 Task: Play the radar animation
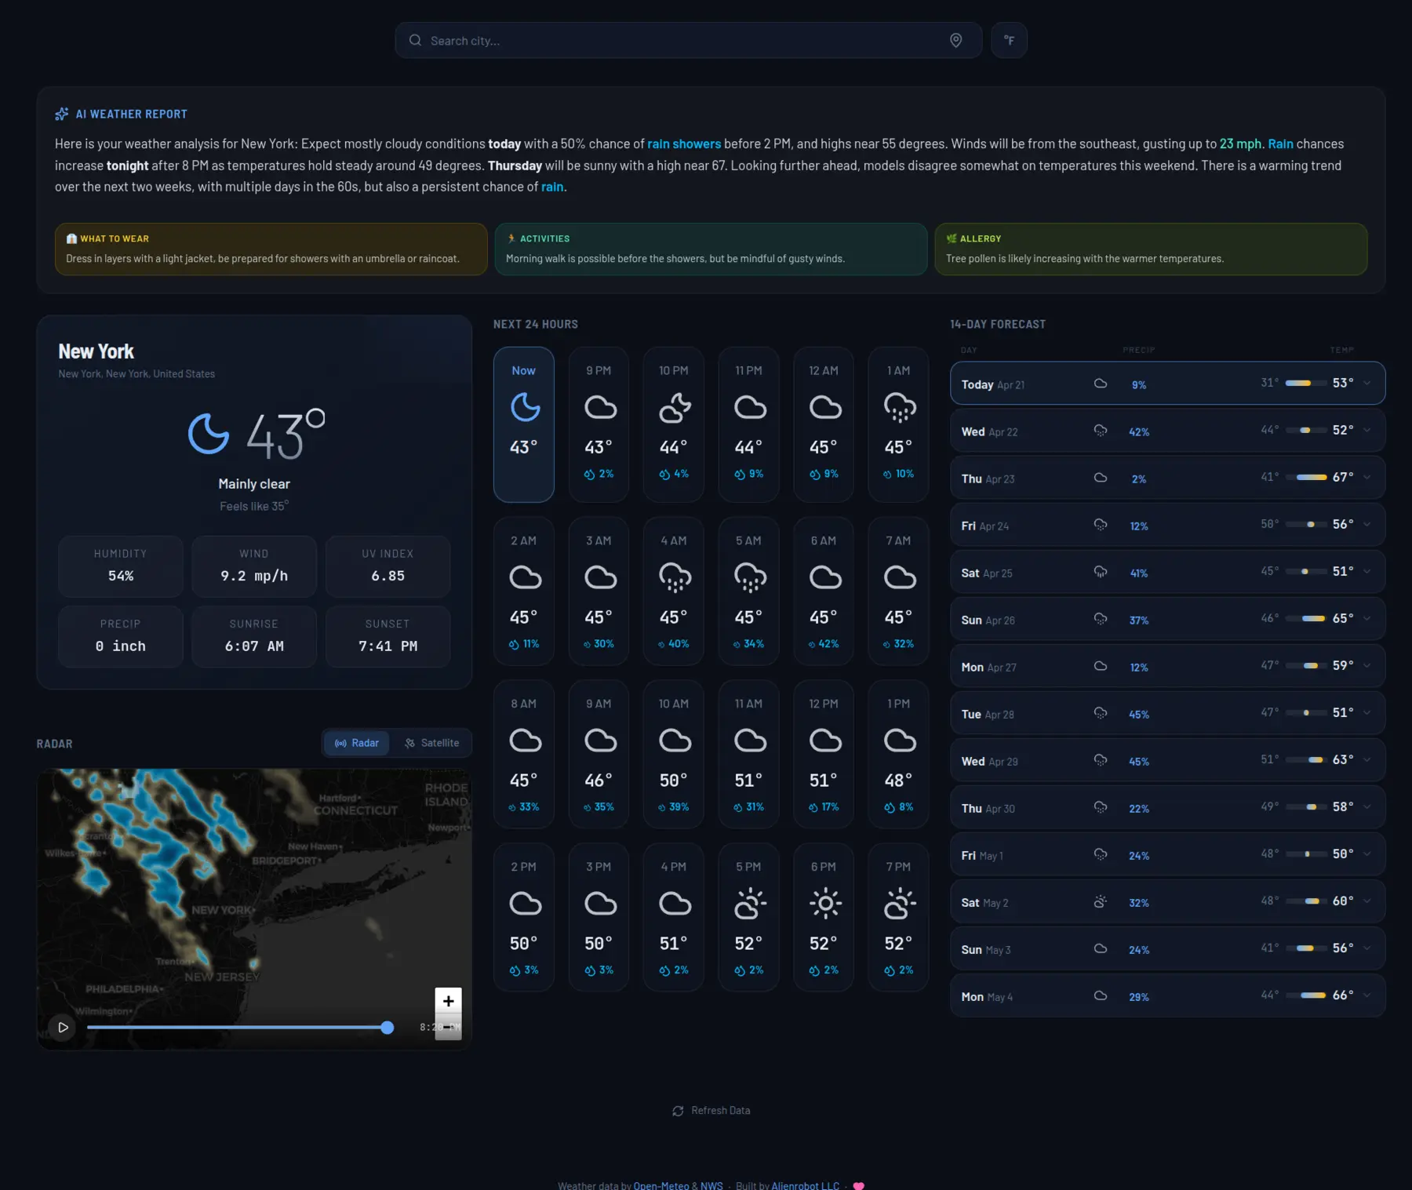click(x=63, y=1027)
